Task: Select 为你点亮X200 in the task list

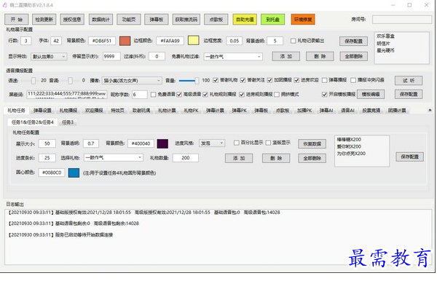Action: 351,154
